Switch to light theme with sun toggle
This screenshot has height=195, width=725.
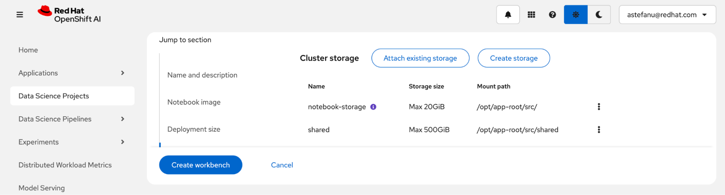point(576,15)
